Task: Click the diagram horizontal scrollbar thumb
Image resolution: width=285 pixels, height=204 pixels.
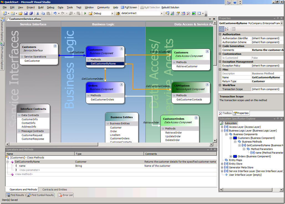Action: 54,144
